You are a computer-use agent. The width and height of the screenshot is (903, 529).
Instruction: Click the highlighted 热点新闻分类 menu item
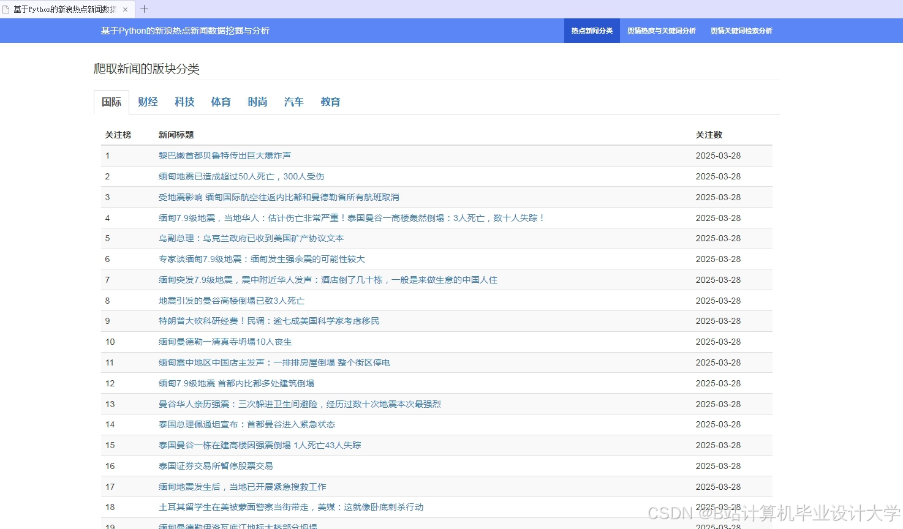click(x=592, y=30)
